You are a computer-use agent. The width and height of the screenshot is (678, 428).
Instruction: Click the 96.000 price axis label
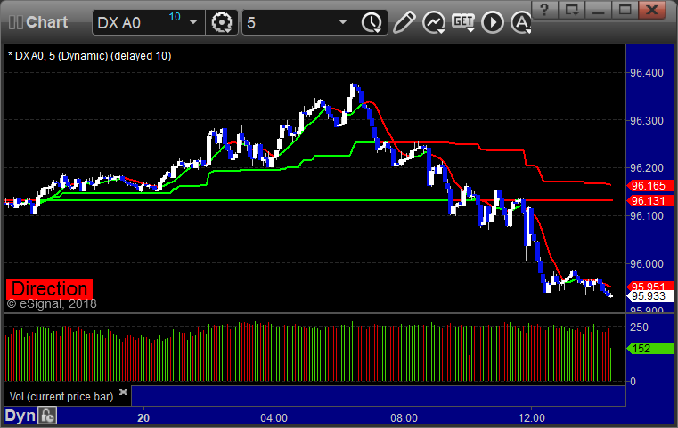click(x=647, y=264)
